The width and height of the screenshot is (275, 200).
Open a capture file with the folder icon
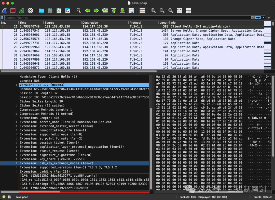click(42, 11)
